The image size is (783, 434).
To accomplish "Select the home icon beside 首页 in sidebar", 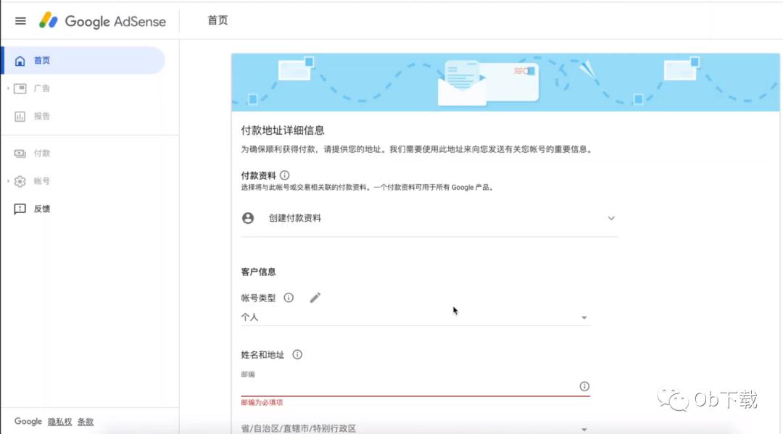I will 22,60.
